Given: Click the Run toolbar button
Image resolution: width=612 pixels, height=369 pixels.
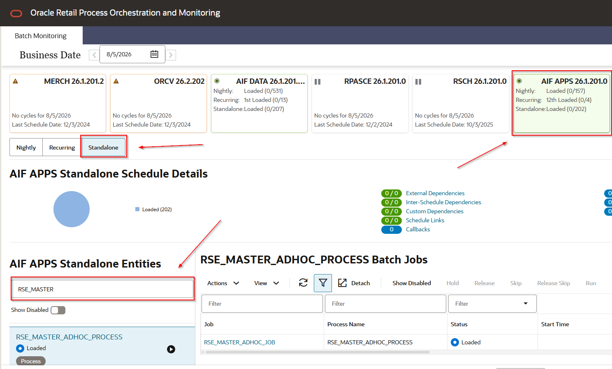Looking at the screenshot, I should click(x=591, y=283).
